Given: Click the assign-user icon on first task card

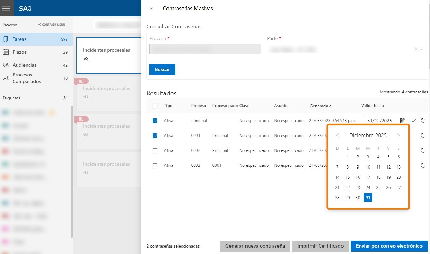Looking at the screenshot, I should click(86, 59).
